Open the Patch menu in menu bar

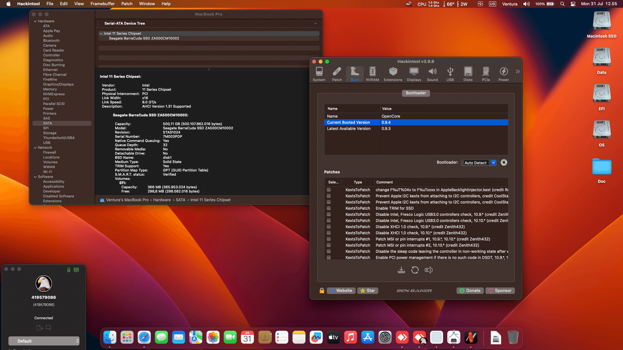click(x=127, y=4)
